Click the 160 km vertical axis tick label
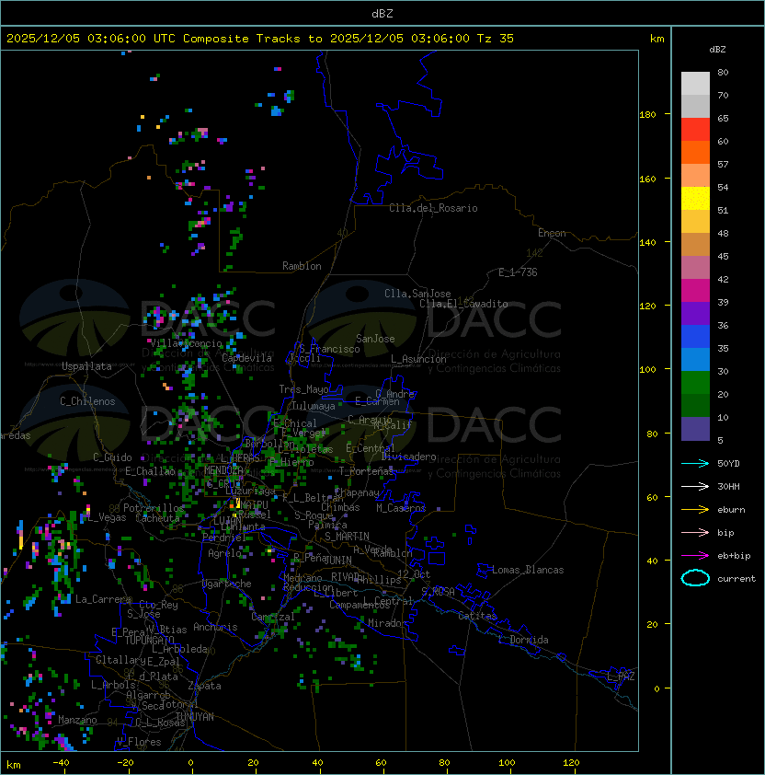This screenshot has height=775, width=765. 647,179
